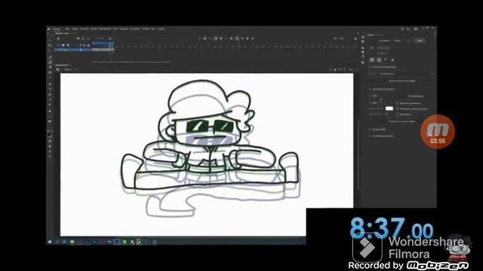Viewport: 483px width, 271px height.
Task: Click the white stage color swatch
Action: pyautogui.click(x=389, y=108)
